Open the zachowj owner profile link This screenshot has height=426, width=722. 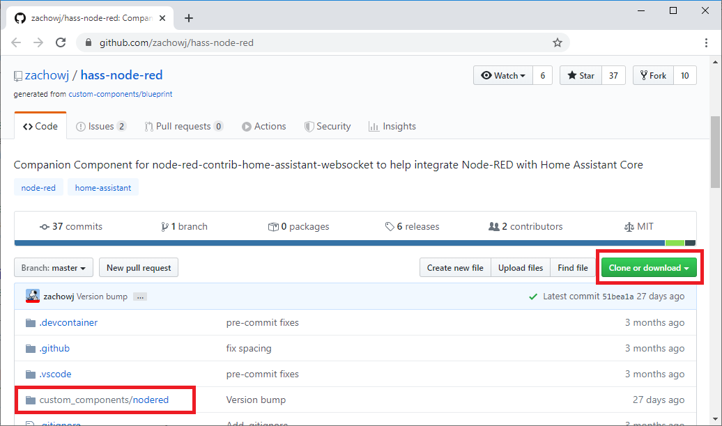pos(47,75)
